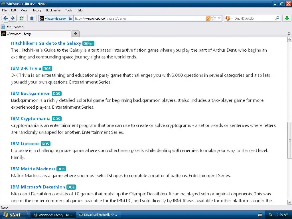Open the downloads green arrow button

(287, 18)
